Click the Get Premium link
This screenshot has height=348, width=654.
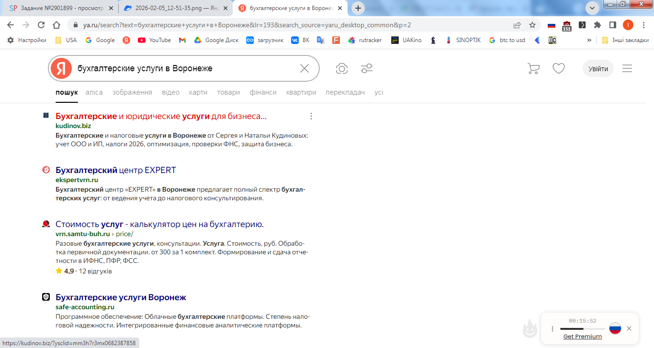582,337
